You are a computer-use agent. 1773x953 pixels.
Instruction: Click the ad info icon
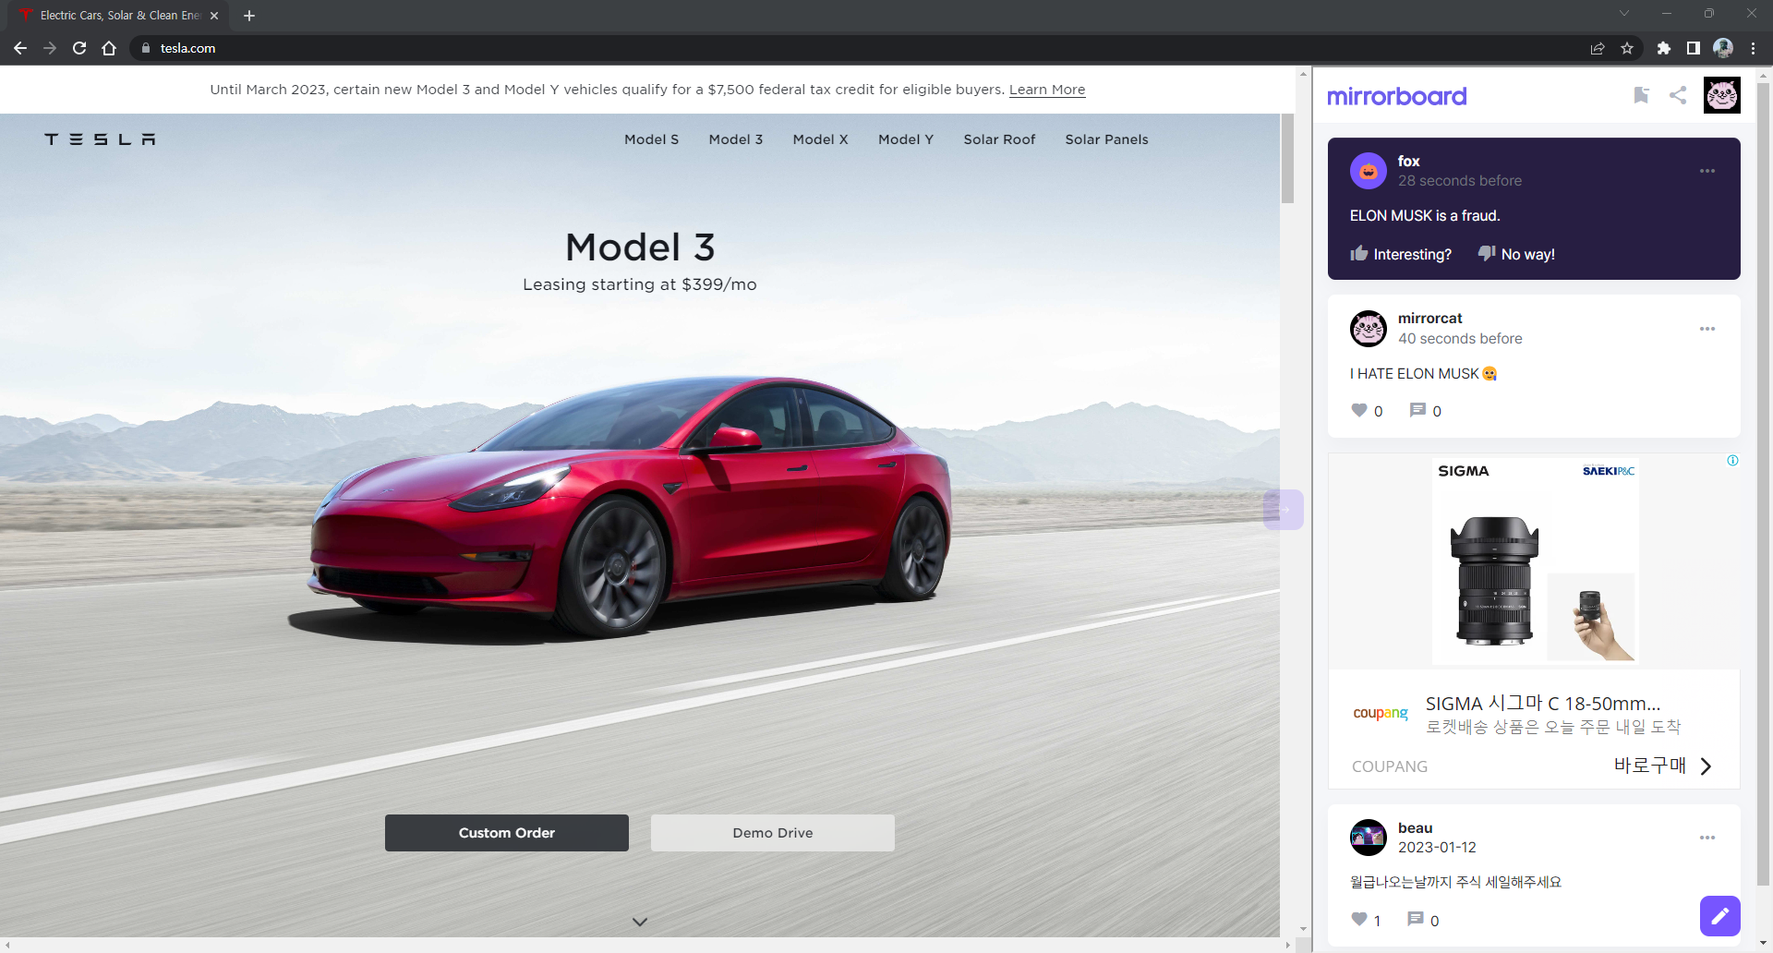1732,461
